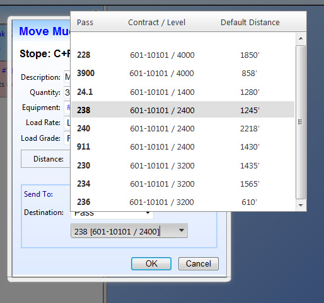Open the Destination dropdown arrow
Screen dimensions: 324x303
pos(148,212)
